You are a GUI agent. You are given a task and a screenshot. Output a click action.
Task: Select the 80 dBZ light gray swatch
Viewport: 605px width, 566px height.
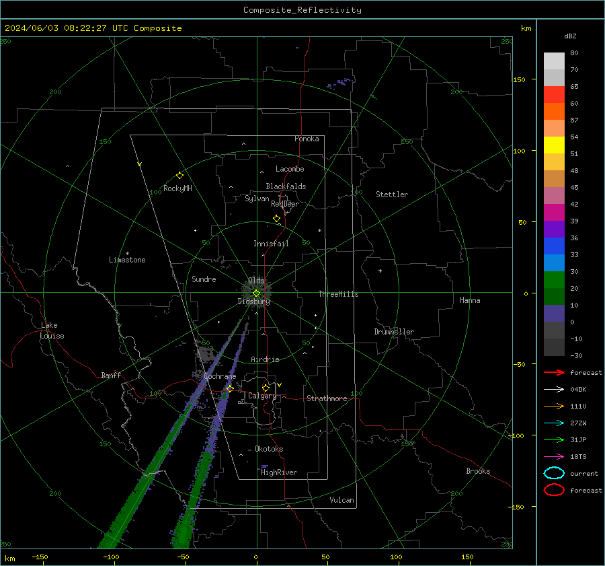(554, 61)
